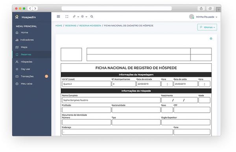Image resolution: width=236 pixels, height=152 pixels.
Task: Click the Hospedin logo icon
Action: 17,17
